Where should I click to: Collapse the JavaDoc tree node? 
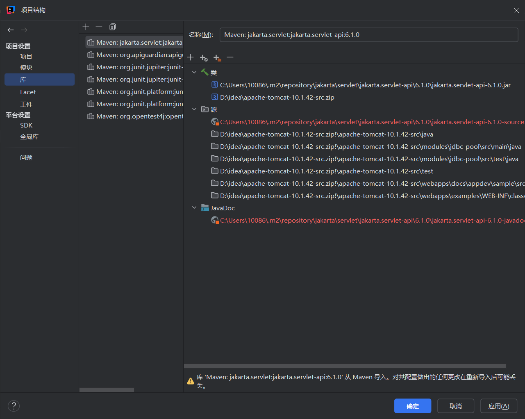point(194,208)
